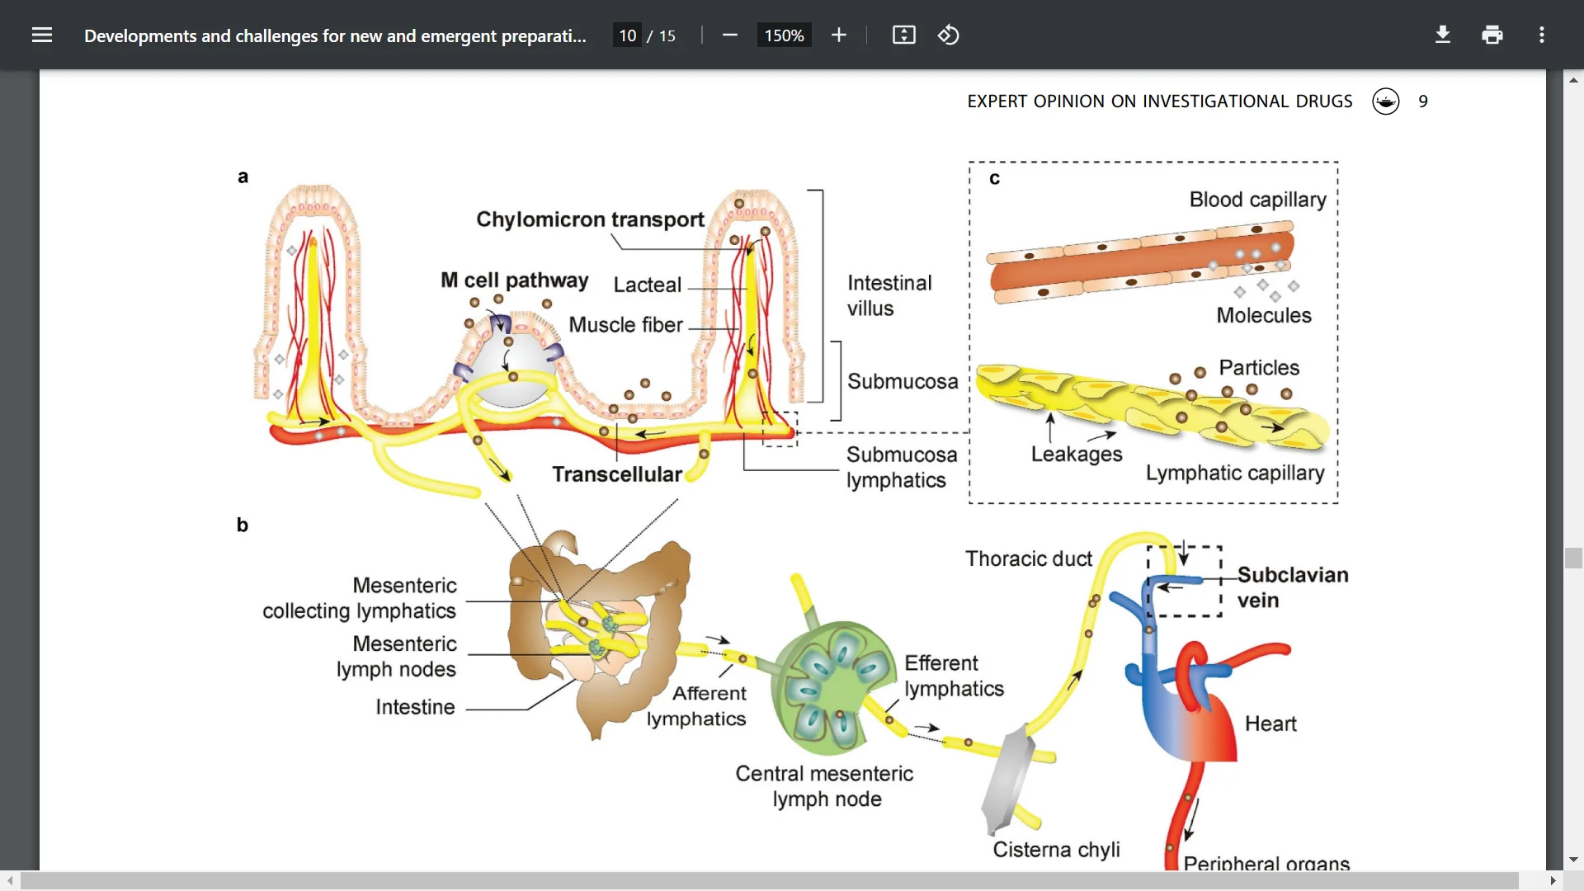Click 'EXPERT OPINION ON INVESTIGATIONAL DRUGS' header
The width and height of the screenshot is (1584, 891).
1160,101
